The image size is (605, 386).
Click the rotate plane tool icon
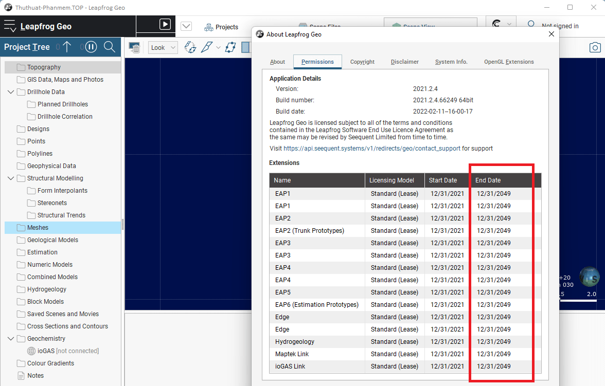[190, 47]
